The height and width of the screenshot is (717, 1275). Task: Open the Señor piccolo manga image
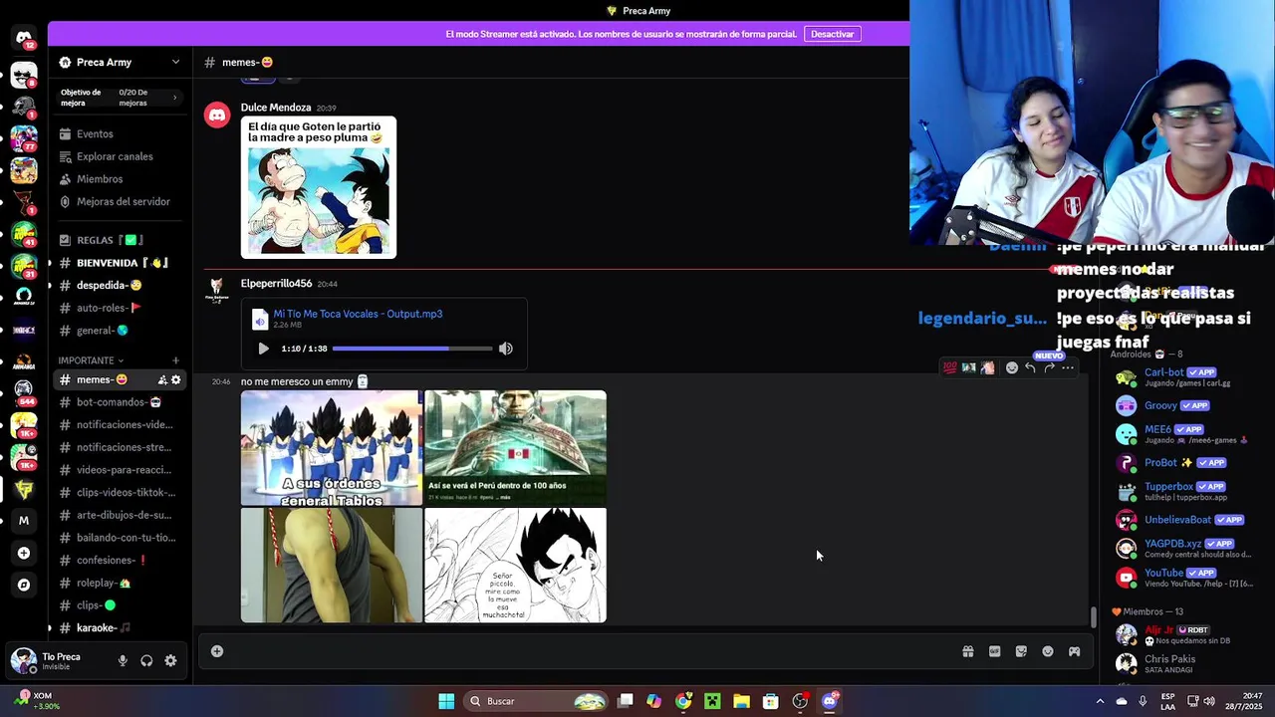point(515,566)
